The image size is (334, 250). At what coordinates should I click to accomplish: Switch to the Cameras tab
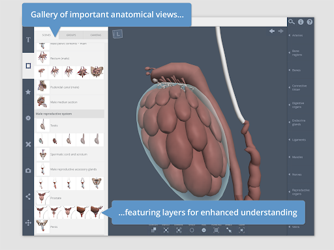click(96, 35)
